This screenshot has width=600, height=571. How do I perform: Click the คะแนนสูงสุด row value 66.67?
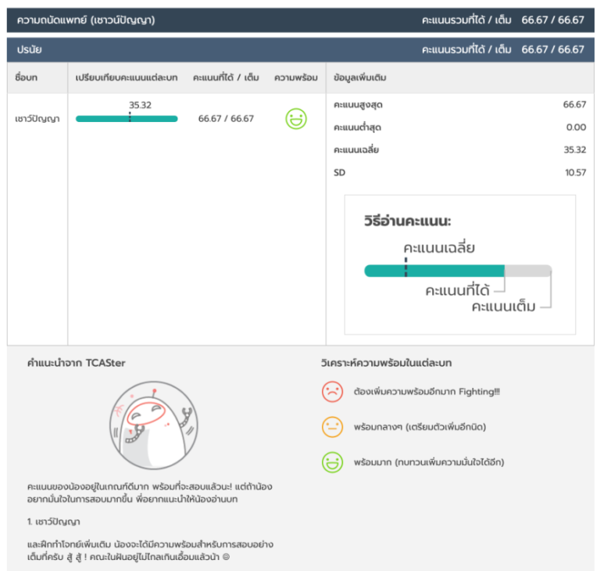point(574,105)
